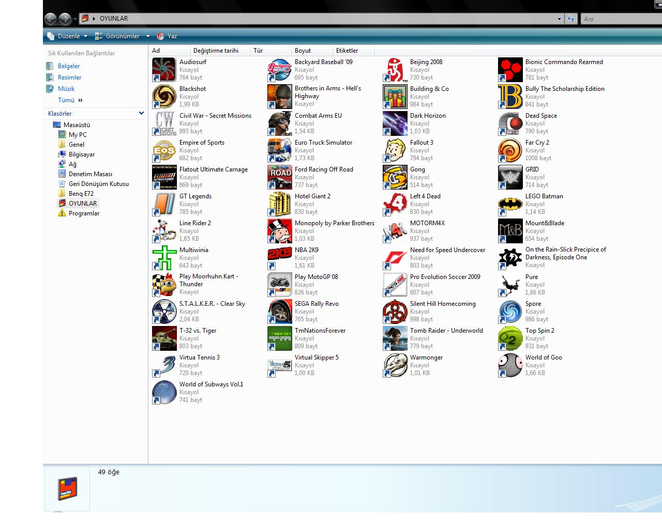Open the Görünümler views menu

[117, 36]
